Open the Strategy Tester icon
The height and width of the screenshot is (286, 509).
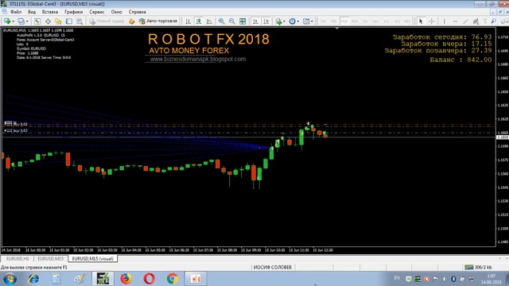click(80, 21)
